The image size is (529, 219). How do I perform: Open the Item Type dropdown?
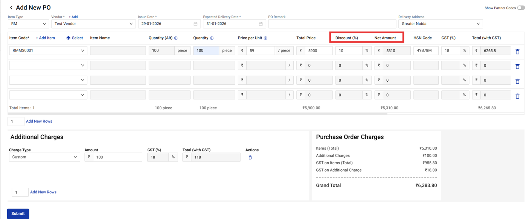click(28, 24)
